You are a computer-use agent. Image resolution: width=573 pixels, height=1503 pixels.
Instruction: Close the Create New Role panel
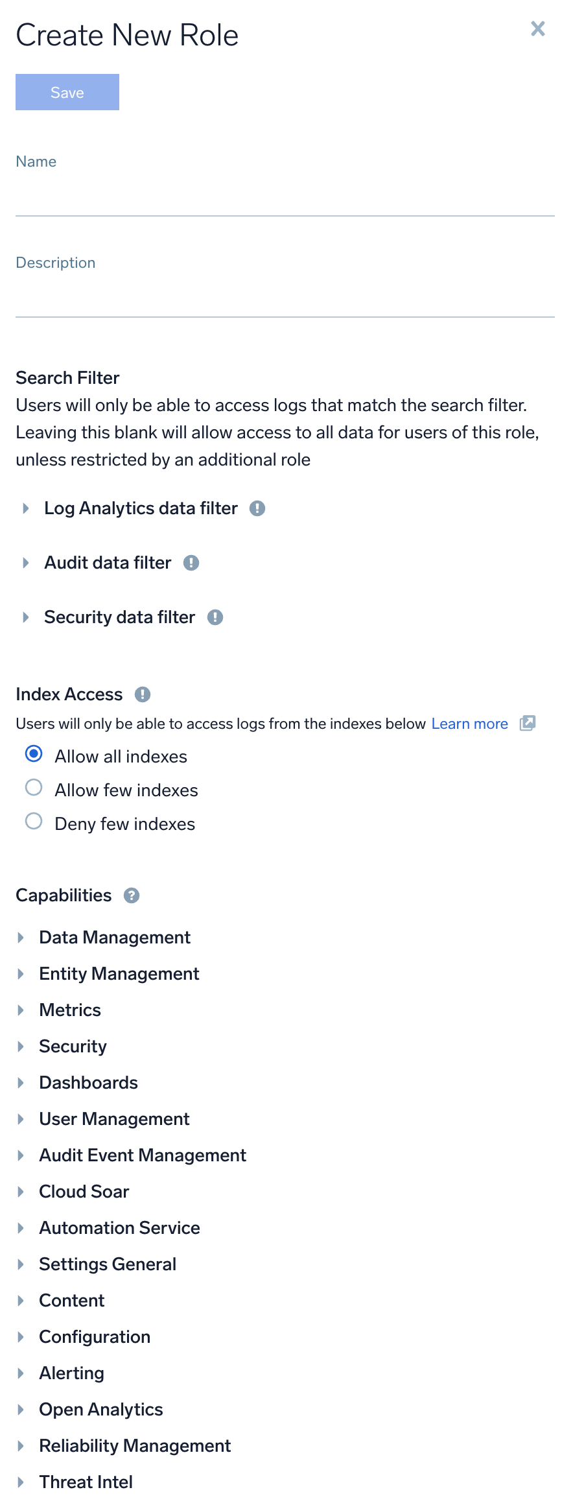tap(538, 29)
